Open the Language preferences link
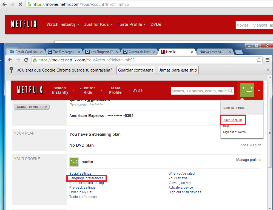The image size is (273, 210). click(x=86, y=178)
